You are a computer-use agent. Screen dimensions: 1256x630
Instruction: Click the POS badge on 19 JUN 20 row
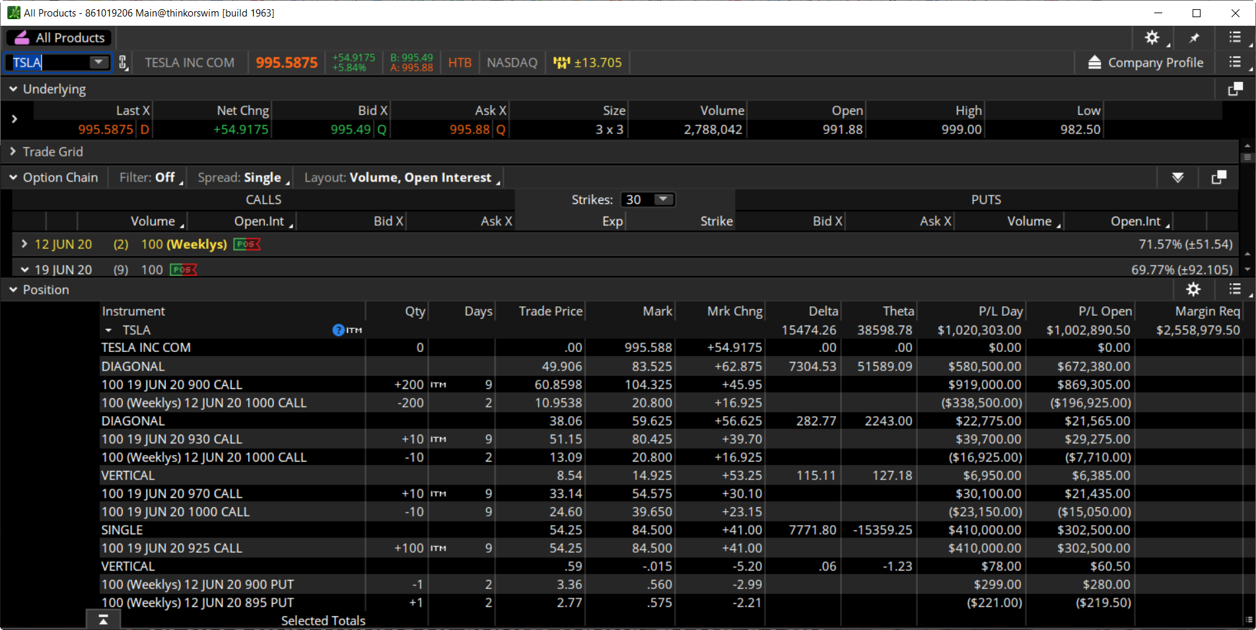click(x=183, y=269)
